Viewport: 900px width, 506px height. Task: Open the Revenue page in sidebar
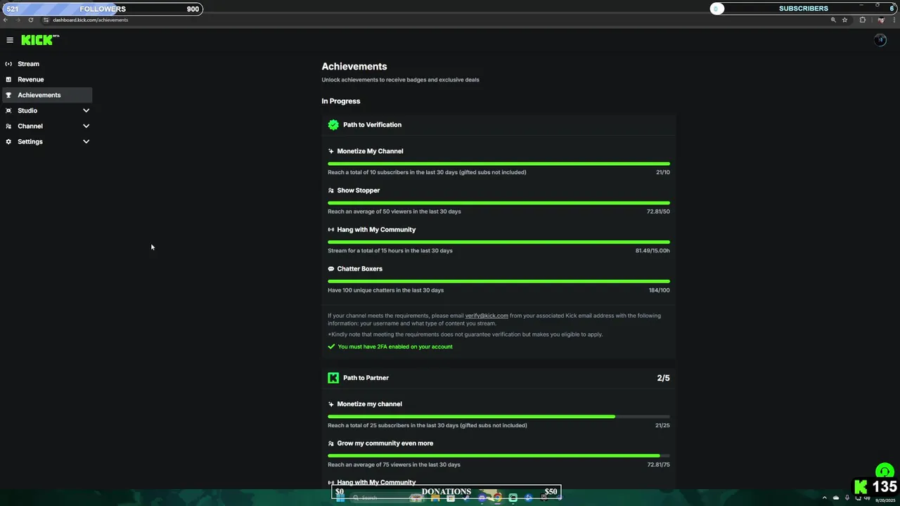(x=47, y=79)
